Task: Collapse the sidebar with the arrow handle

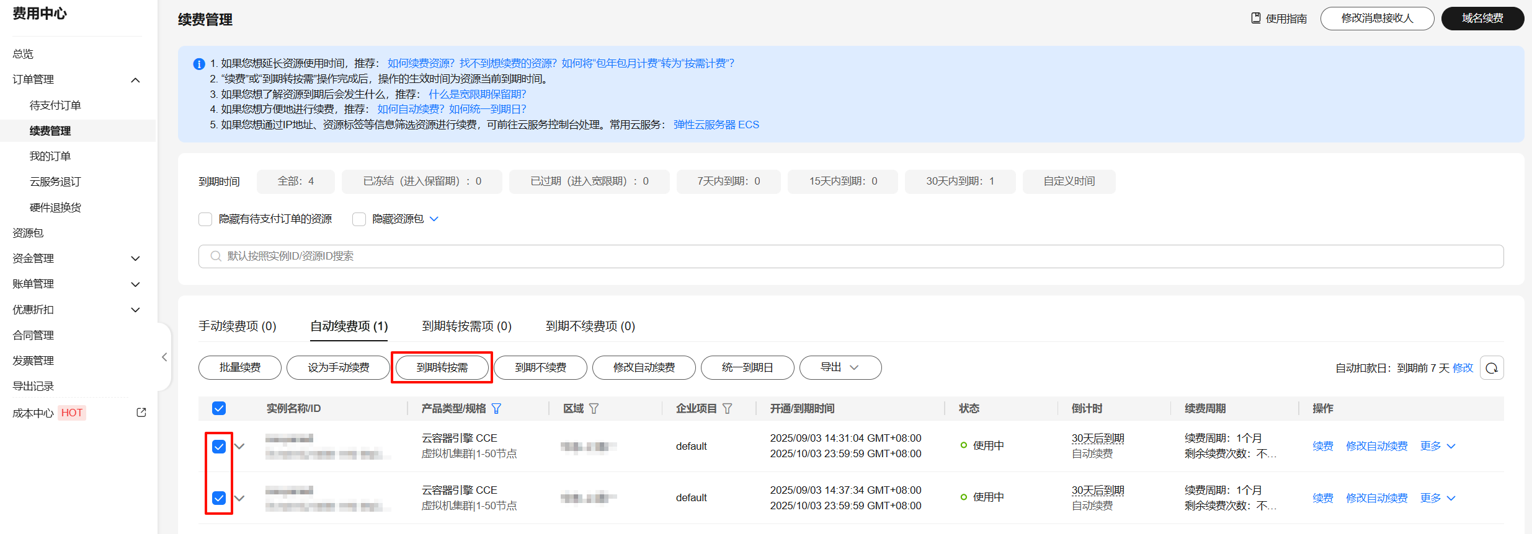Action: (164, 357)
